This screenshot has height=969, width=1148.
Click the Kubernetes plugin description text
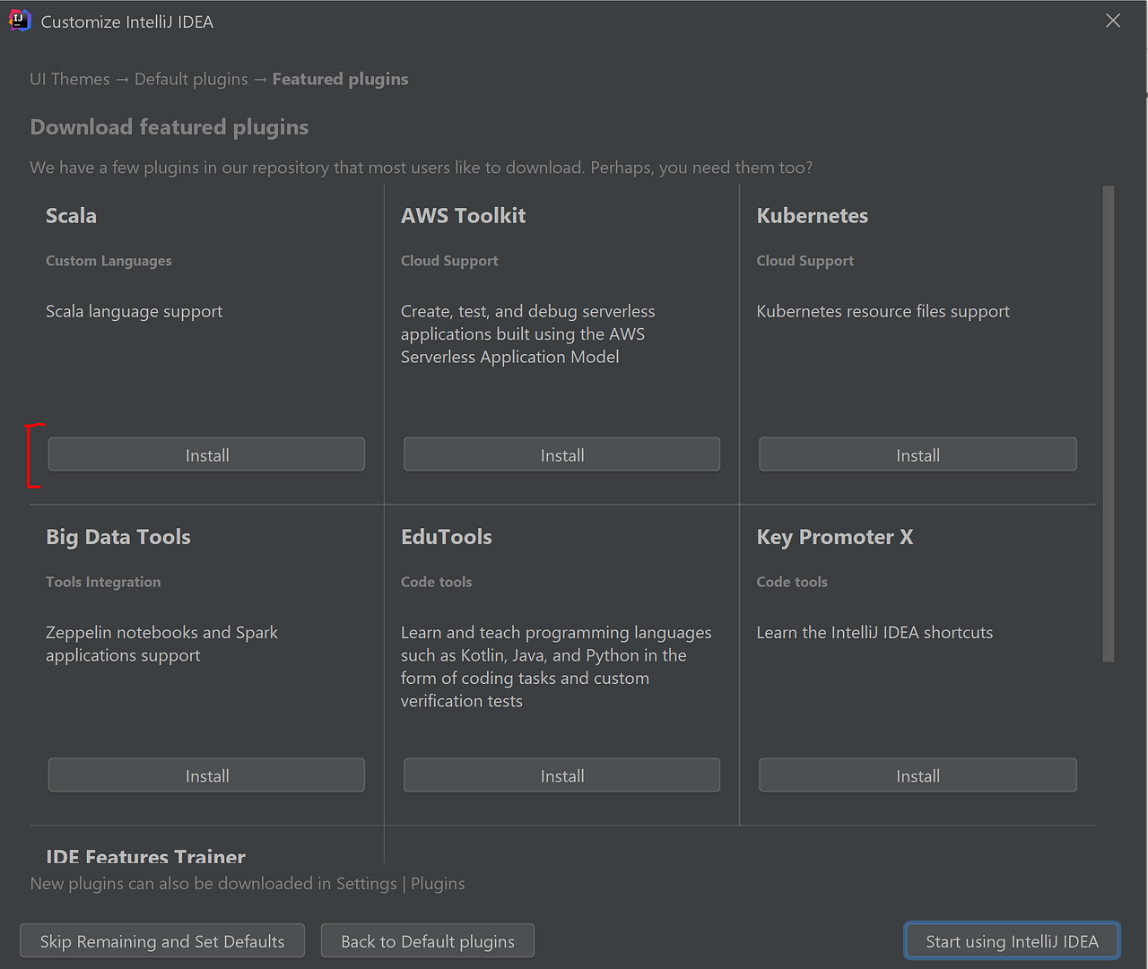pos(883,311)
